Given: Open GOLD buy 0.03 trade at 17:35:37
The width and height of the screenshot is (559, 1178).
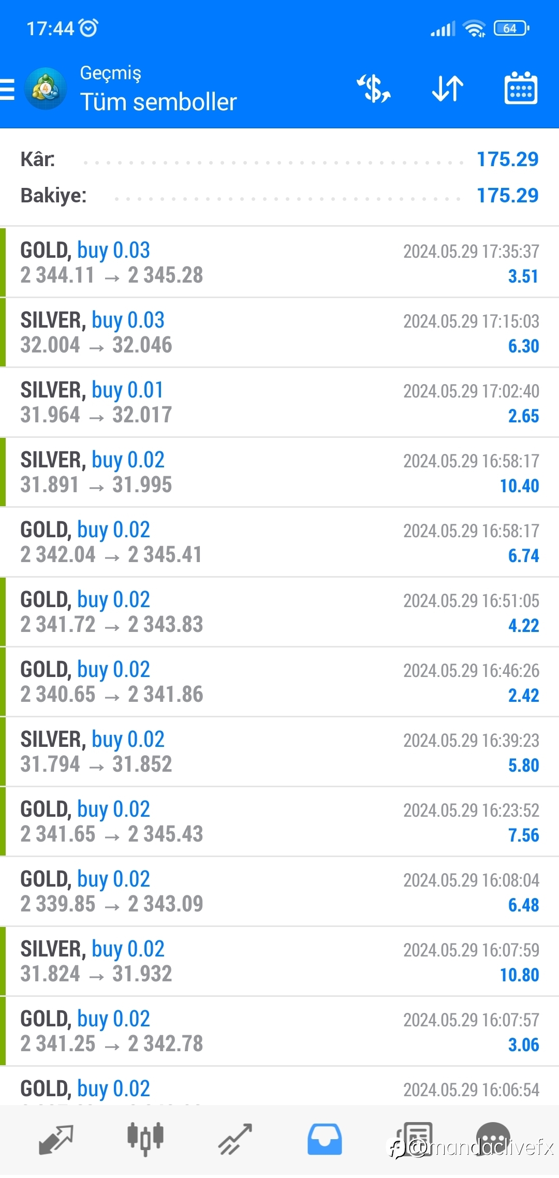Looking at the screenshot, I should [x=279, y=263].
